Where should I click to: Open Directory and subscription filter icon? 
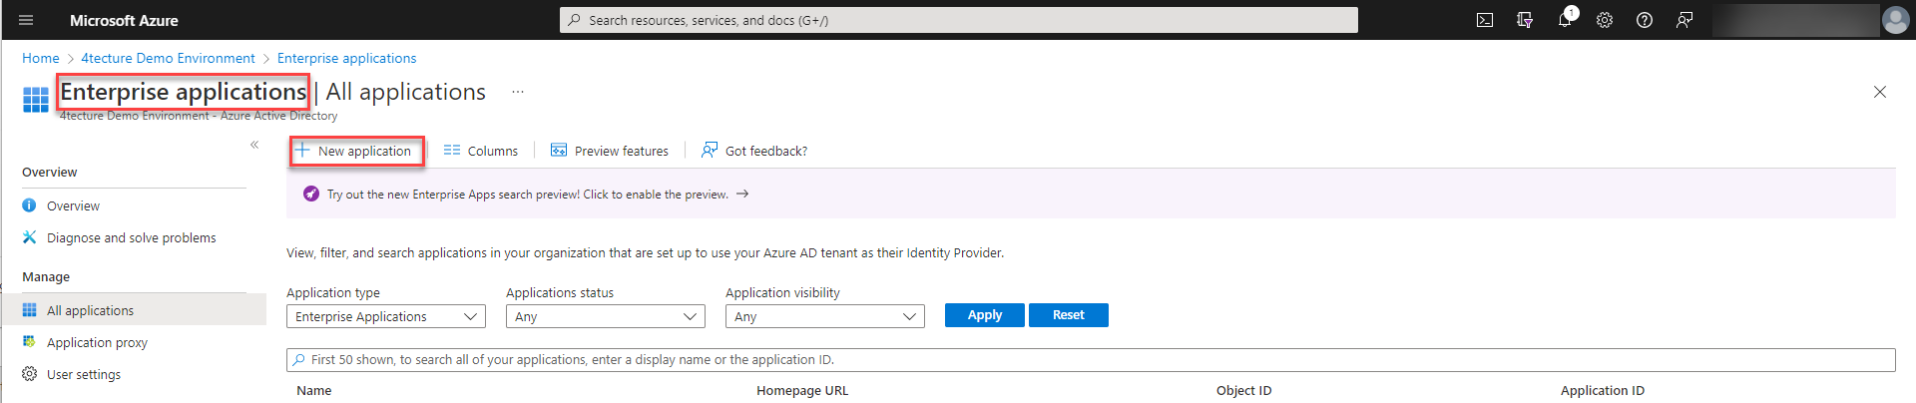[x=1525, y=20]
